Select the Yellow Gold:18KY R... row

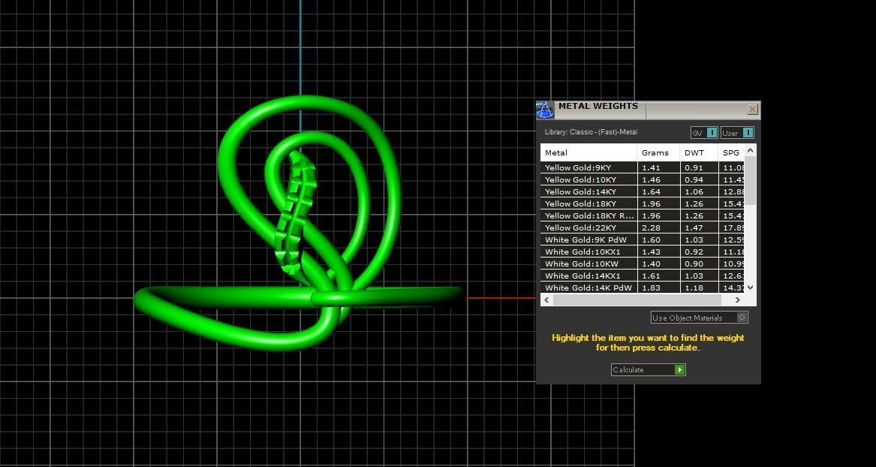coord(643,215)
